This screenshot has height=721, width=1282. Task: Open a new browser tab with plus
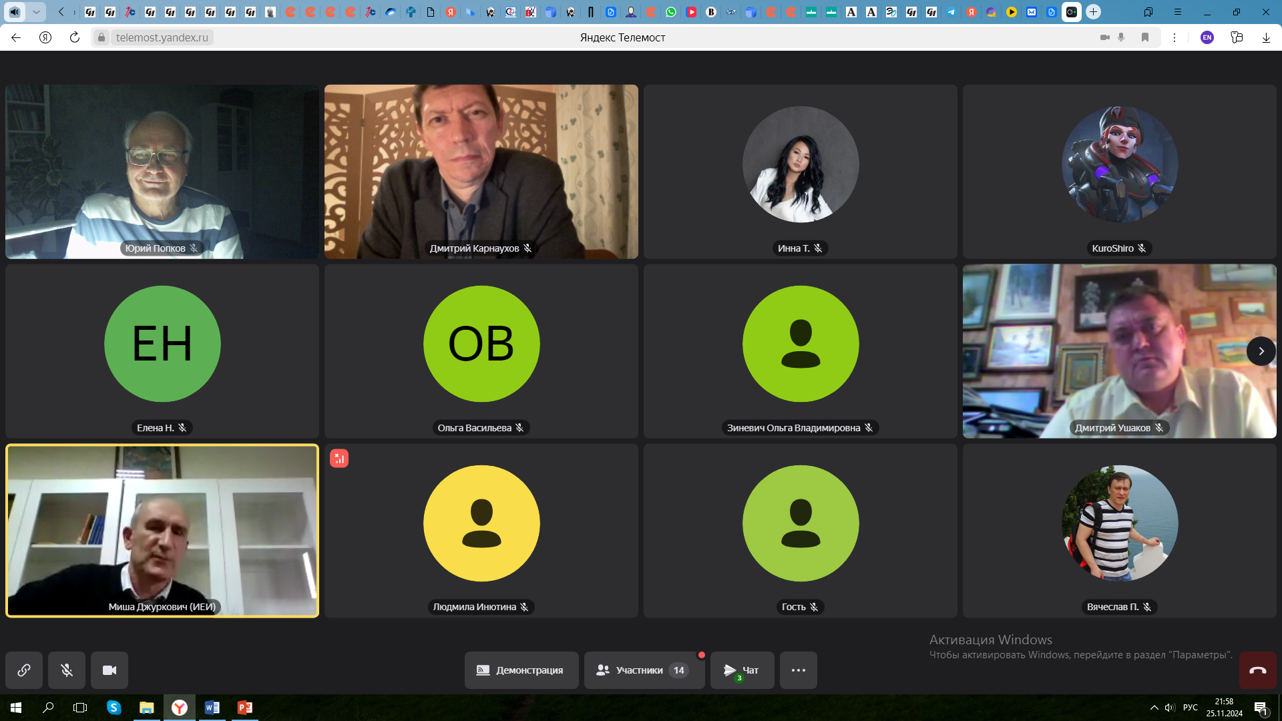pos(1093,12)
